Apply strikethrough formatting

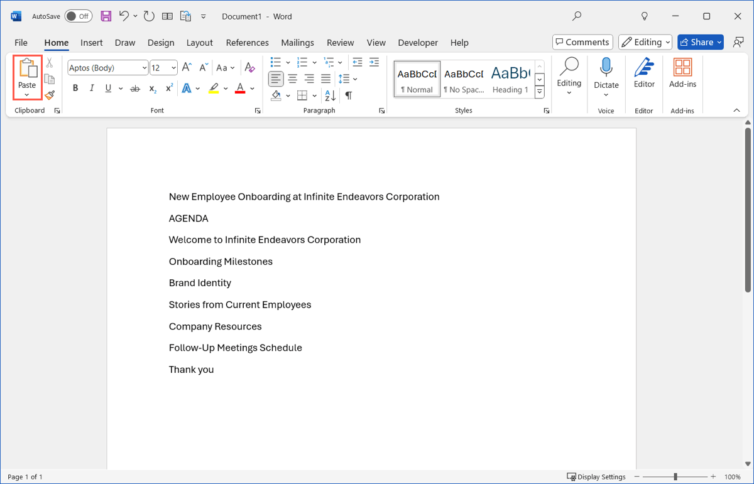(x=135, y=89)
